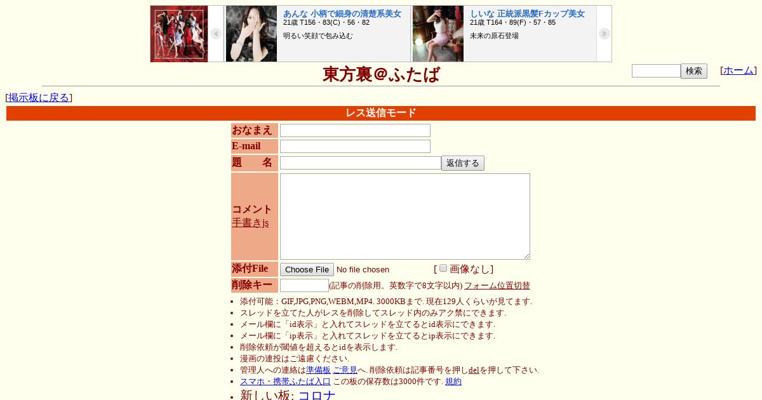The image size is (762, 400).
Task: Submit with the 返信する button
Action: click(463, 163)
